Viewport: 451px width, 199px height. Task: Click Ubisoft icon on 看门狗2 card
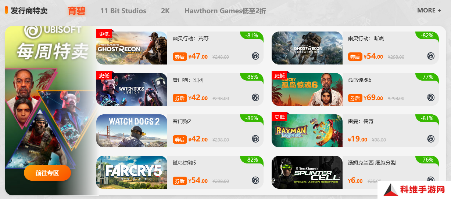255,139
